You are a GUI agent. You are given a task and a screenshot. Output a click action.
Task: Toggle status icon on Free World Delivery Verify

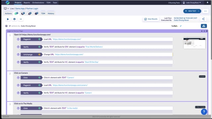click(39, 47)
